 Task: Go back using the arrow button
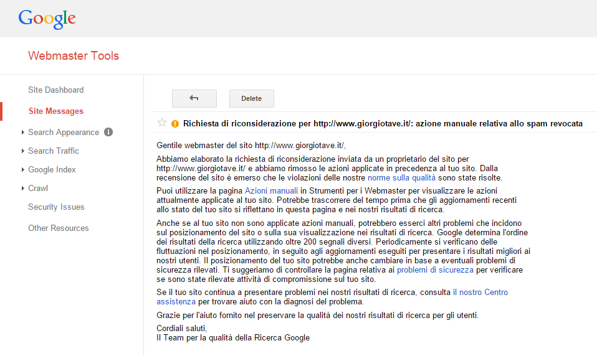pos(194,98)
